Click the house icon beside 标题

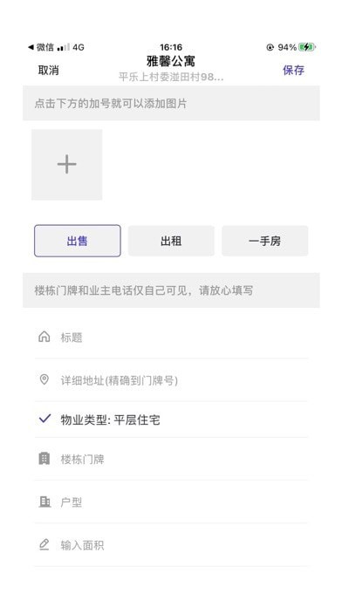(44, 337)
